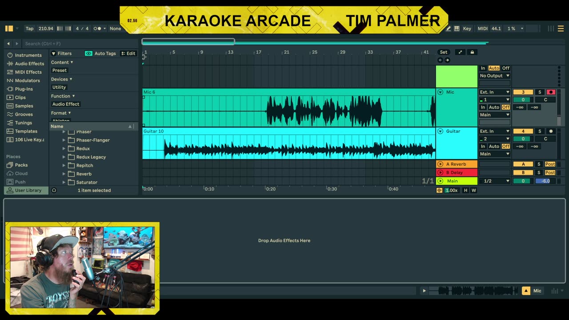
Task: Jump to next locator arrow
Action: pyautogui.click(x=447, y=60)
